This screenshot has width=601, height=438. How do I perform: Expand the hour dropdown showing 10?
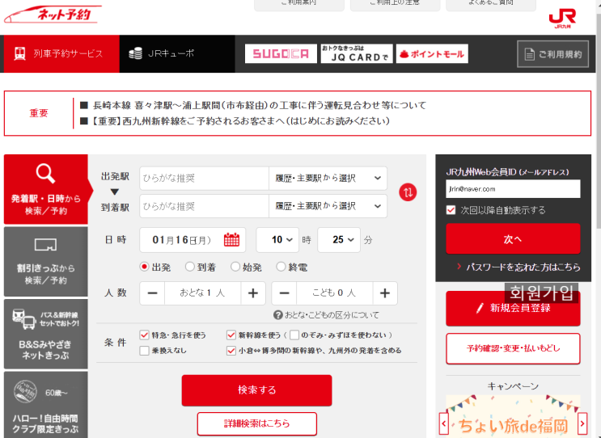coord(277,240)
